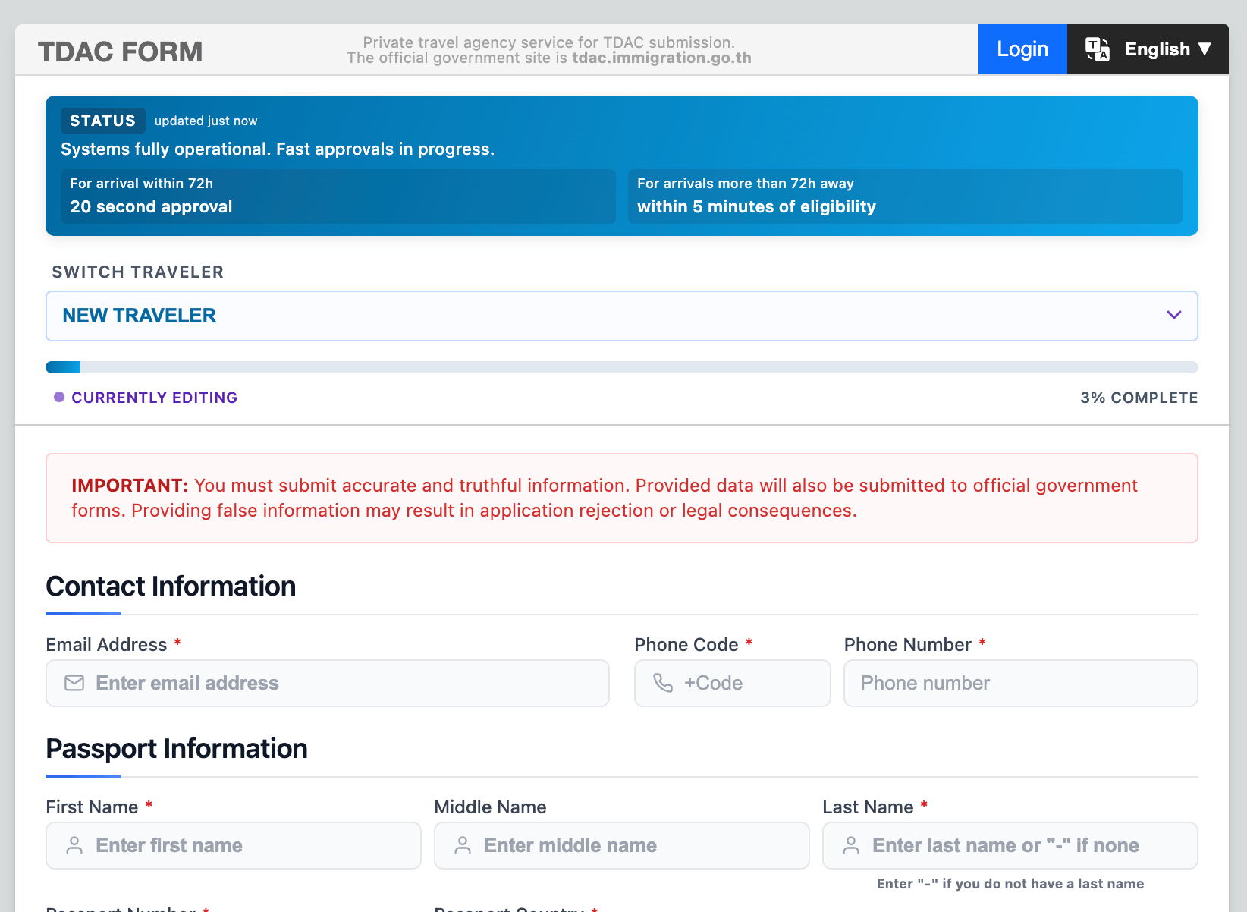The height and width of the screenshot is (912, 1247).
Task: Click the person icon in First Name field
Action: 74,845
